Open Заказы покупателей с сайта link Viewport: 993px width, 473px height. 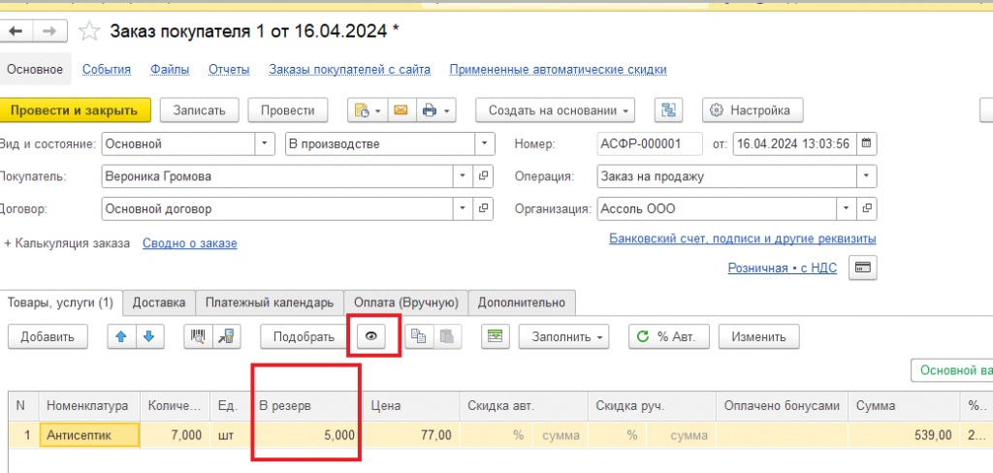click(349, 70)
